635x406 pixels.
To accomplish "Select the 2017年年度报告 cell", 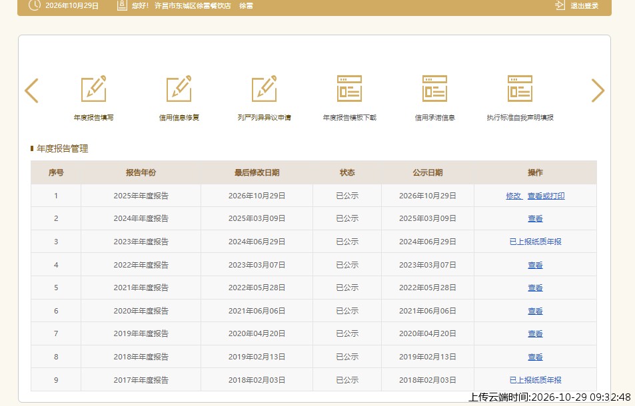I will pyautogui.click(x=141, y=380).
